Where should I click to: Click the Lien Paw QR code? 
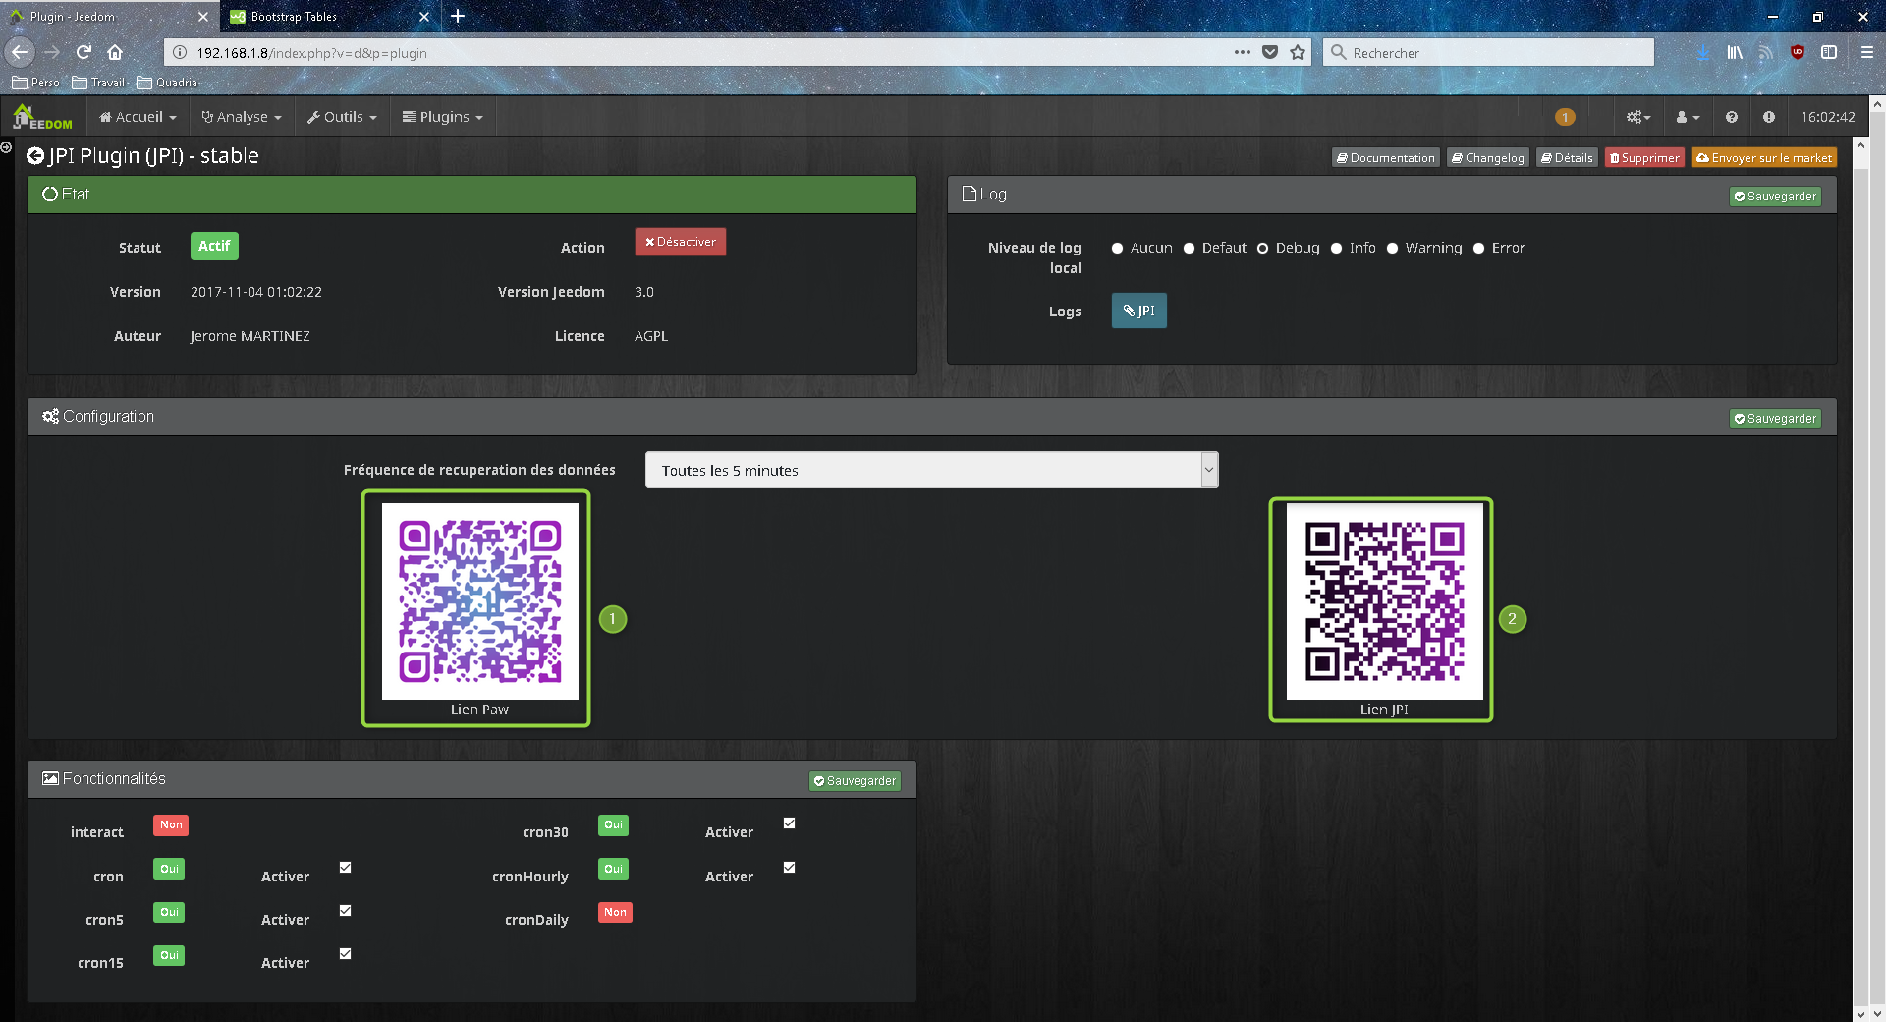[x=478, y=602]
